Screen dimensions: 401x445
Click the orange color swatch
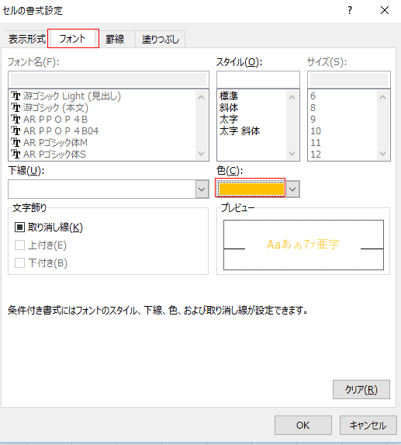251,189
